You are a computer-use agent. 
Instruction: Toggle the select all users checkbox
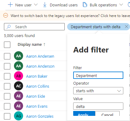coord(7,45)
